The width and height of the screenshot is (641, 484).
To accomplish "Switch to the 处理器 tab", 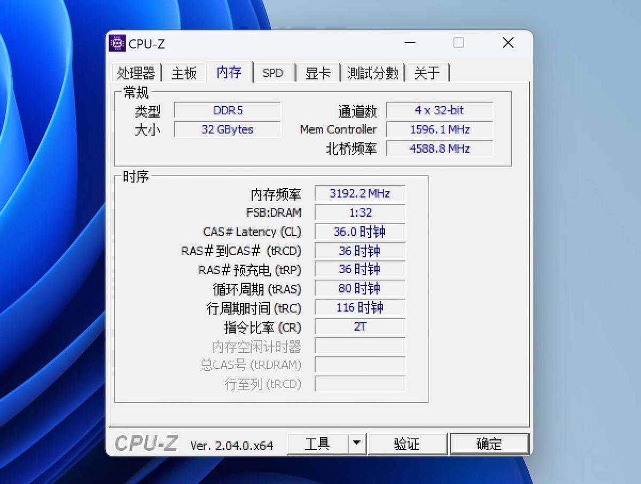I will 137,73.
